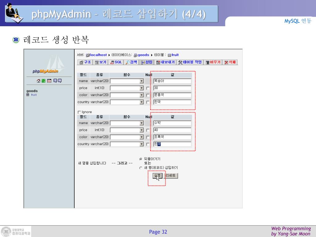Click the color value field containing 초록색

[x=172, y=137]
